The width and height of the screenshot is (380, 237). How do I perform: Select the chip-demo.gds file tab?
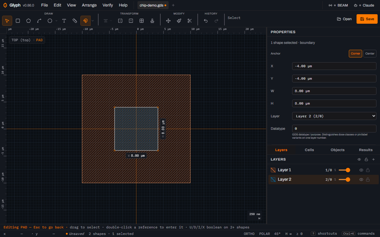pyautogui.click(x=153, y=5)
